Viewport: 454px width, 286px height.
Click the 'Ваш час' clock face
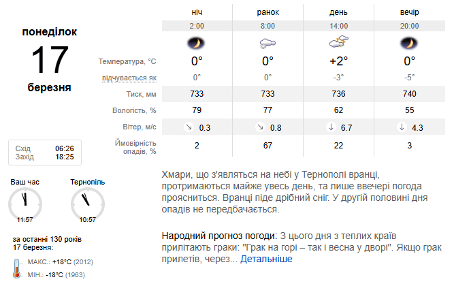pyautogui.click(x=25, y=204)
